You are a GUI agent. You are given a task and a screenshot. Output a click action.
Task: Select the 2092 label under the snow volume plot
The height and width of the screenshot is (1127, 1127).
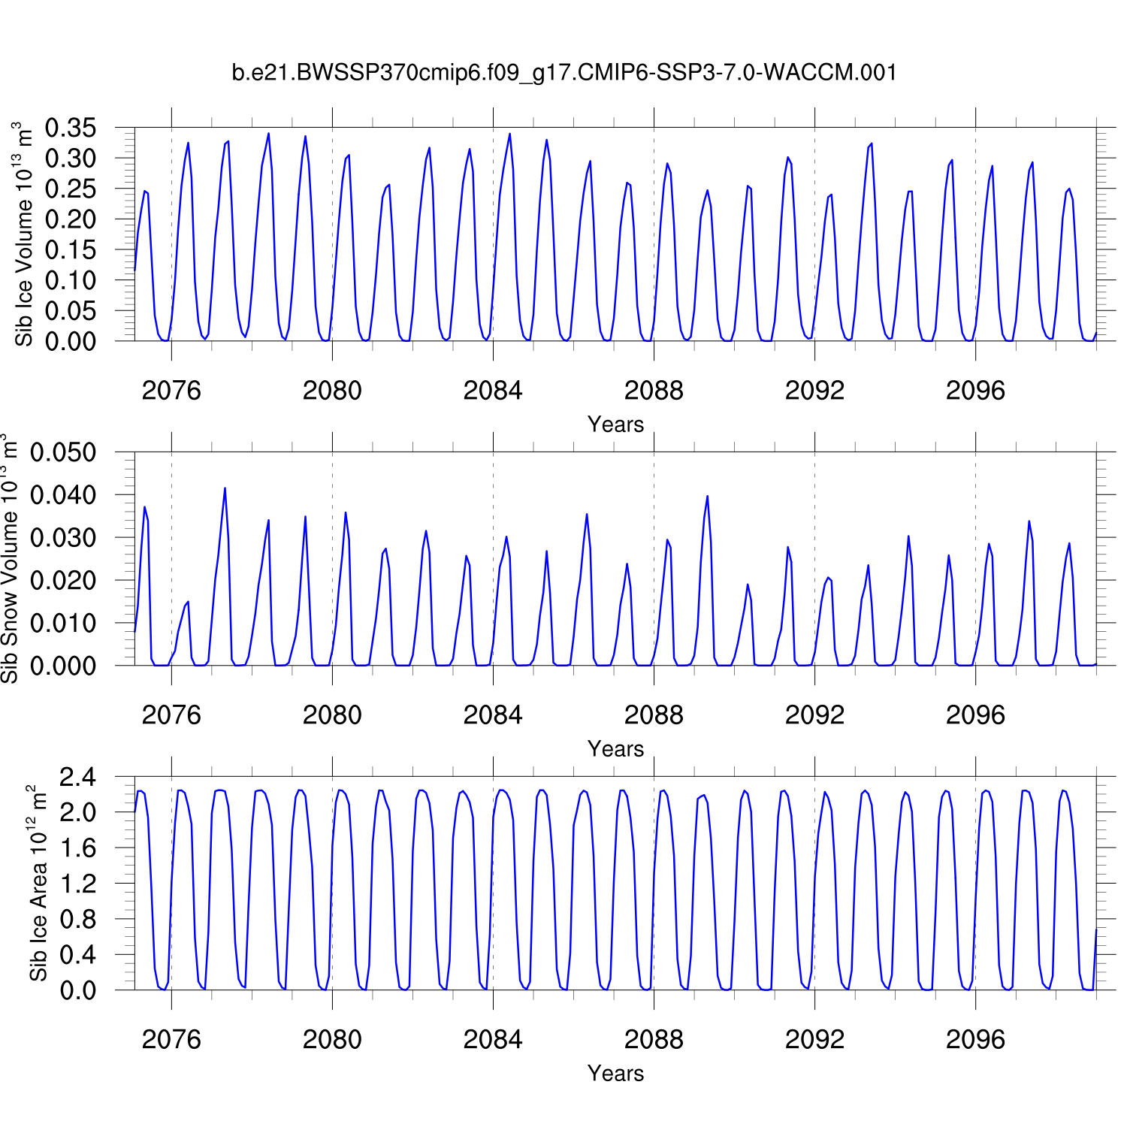[814, 715]
